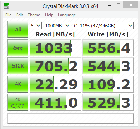Click the Seq write result 556.4

[x=108, y=48]
